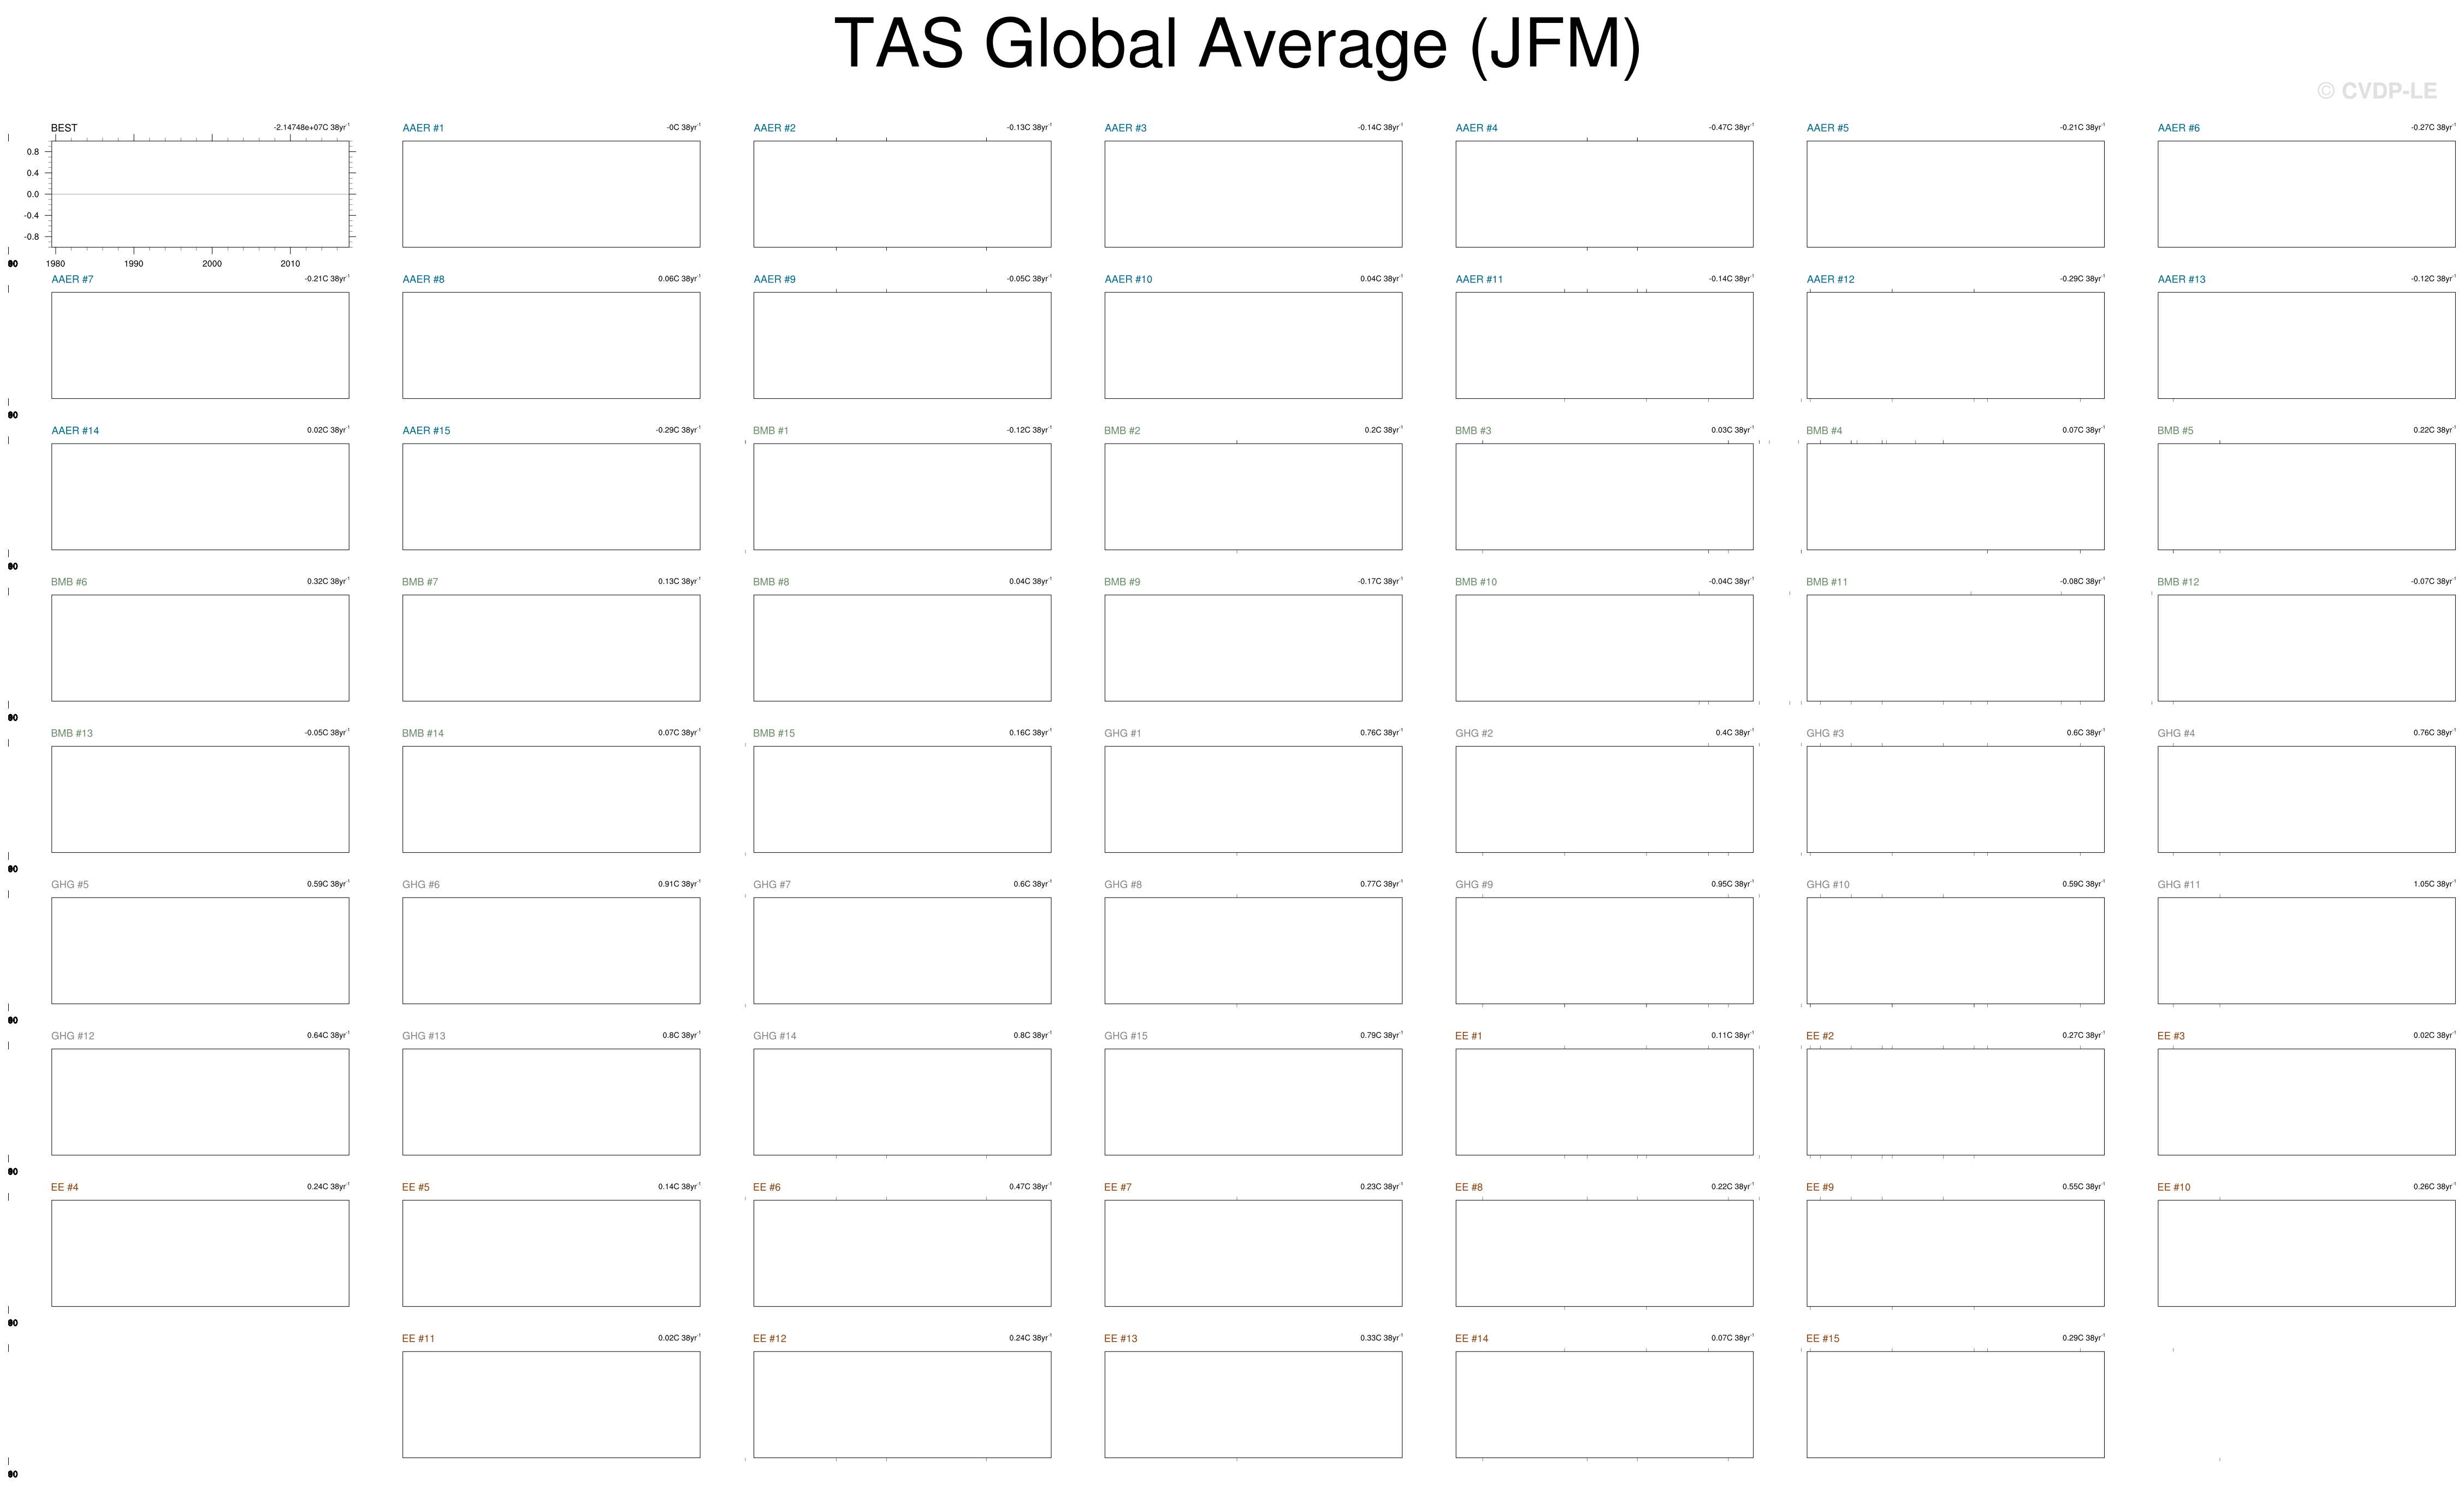This screenshot has width=2464, height=1494.
Task: Click the BMB #13 plot panel
Action: [200, 799]
